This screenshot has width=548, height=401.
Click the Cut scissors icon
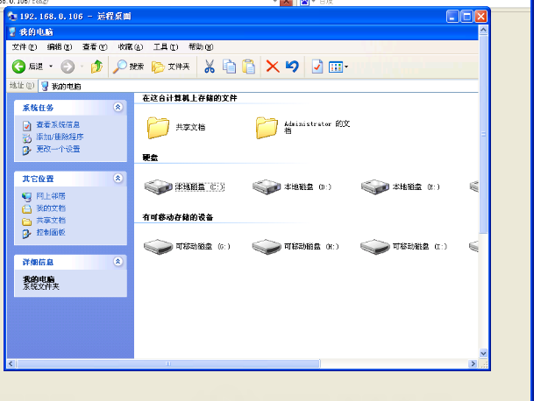point(210,67)
